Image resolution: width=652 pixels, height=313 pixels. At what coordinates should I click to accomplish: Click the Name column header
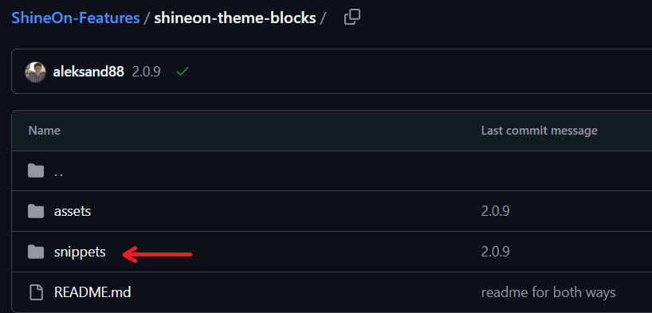coord(44,131)
